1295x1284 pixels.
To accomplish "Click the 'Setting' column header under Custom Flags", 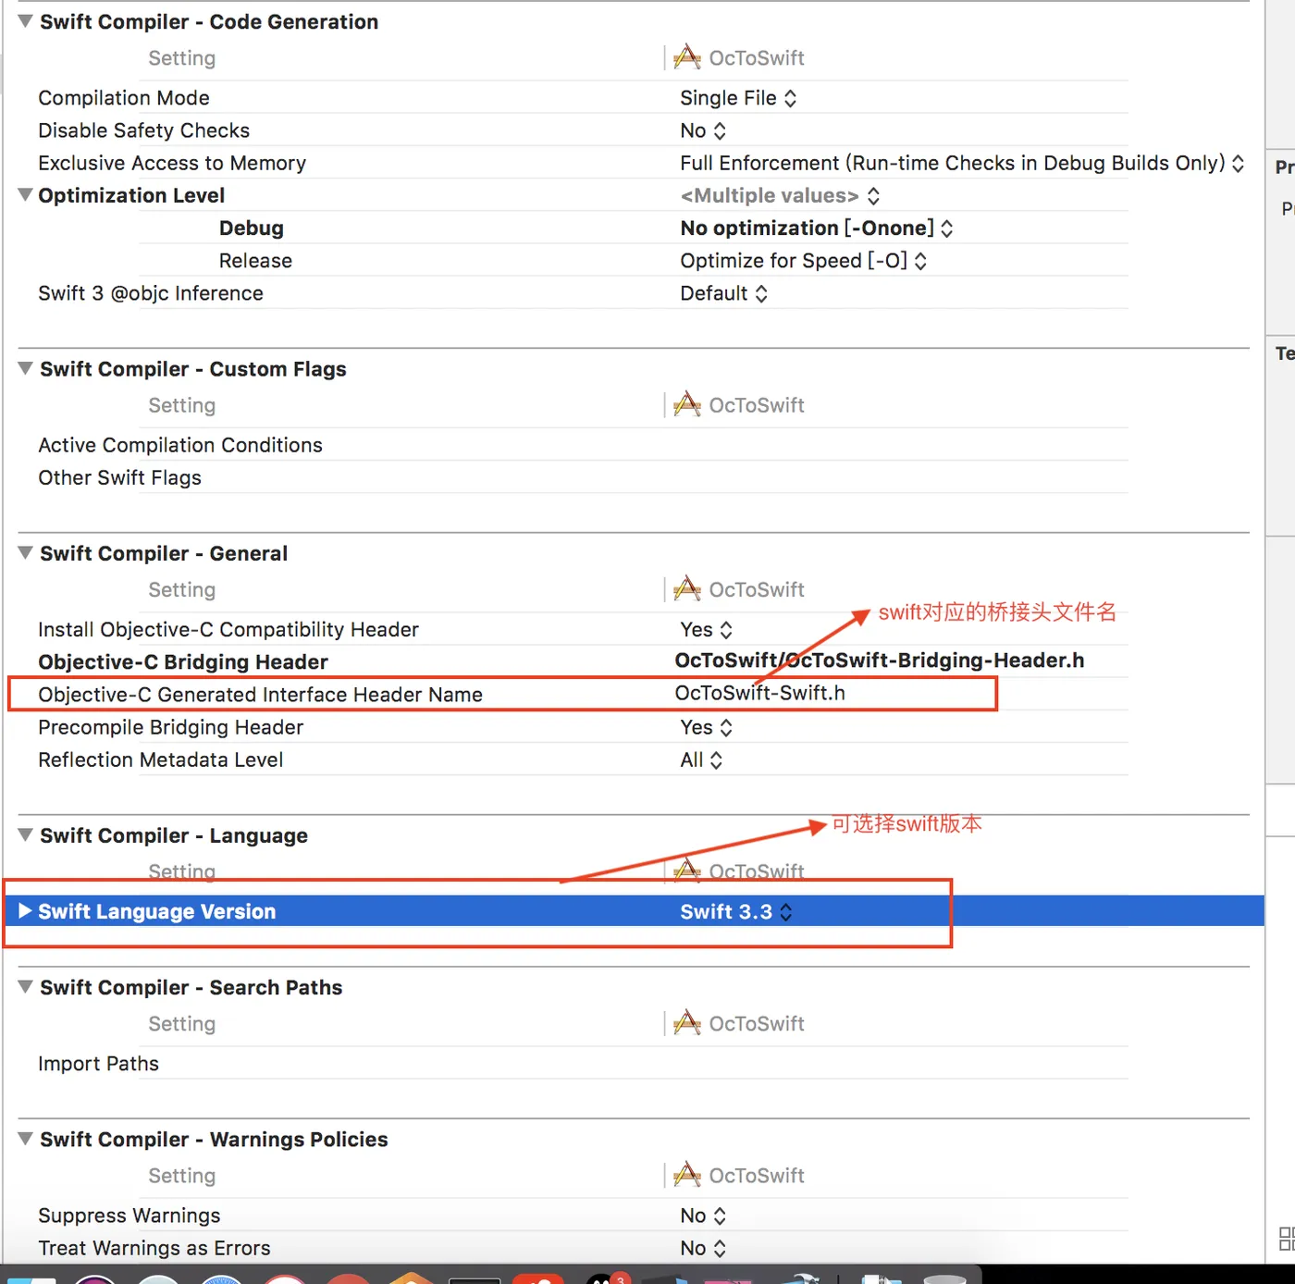I will click(x=182, y=405).
